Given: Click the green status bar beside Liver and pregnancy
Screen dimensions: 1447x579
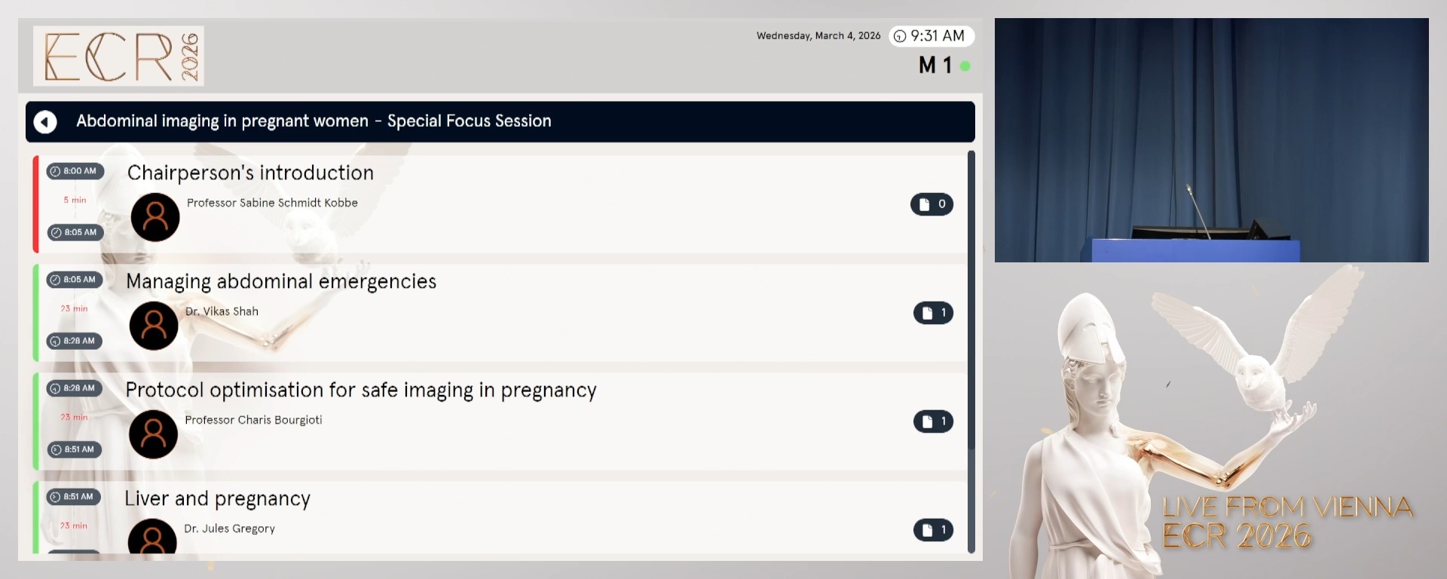Looking at the screenshot, I should (x=35, y=520).
